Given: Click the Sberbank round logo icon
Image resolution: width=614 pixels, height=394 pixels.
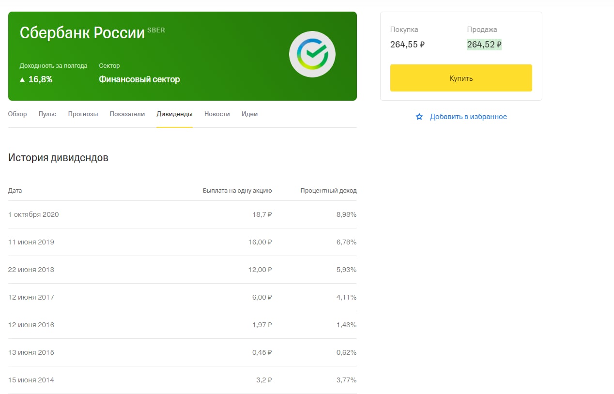Looking at the screenshot, I should 312,54.
